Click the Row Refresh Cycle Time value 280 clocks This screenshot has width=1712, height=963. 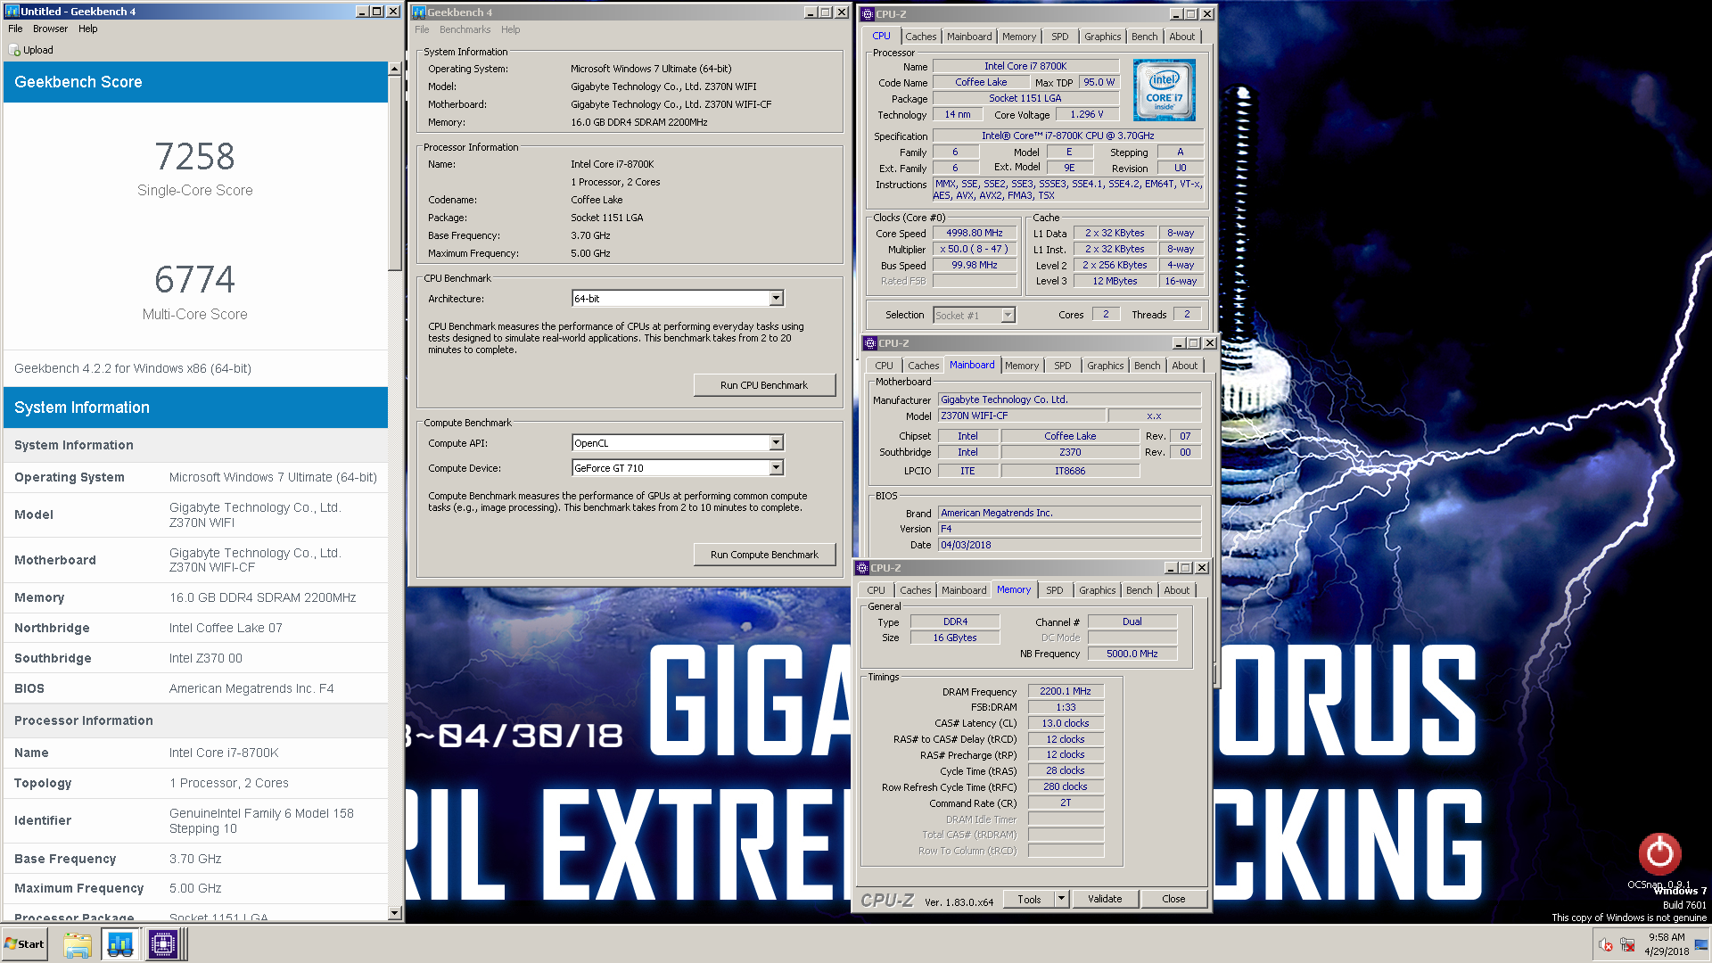1066,786
